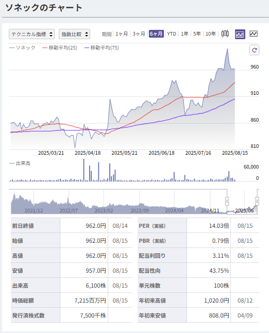Switch period to 10年
This screenshot has height=333, width=269.
click(211, 34)
